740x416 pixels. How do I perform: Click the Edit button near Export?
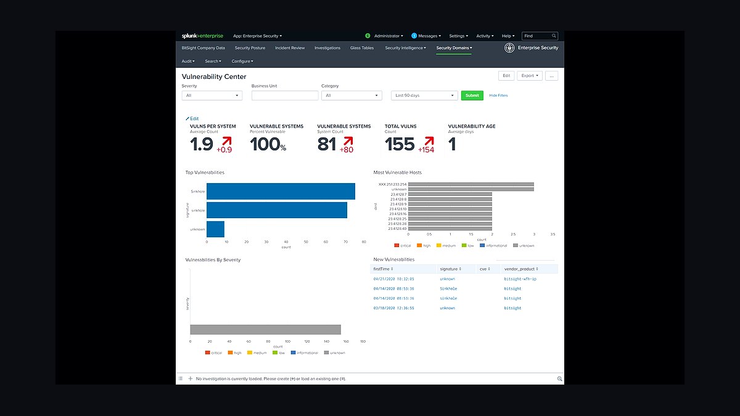(x=506, y=76)
